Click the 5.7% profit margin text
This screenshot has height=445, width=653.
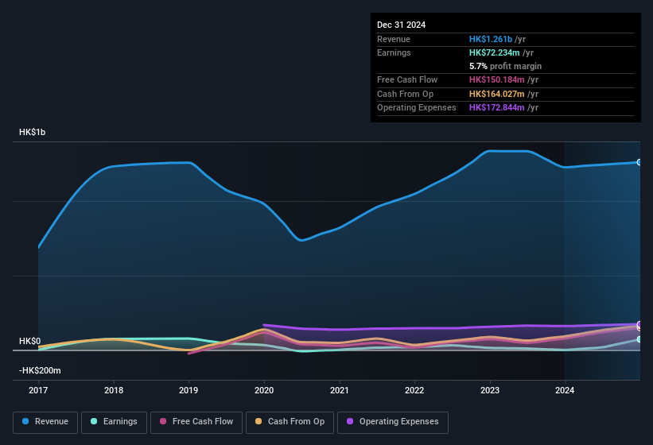coord(505,66)
